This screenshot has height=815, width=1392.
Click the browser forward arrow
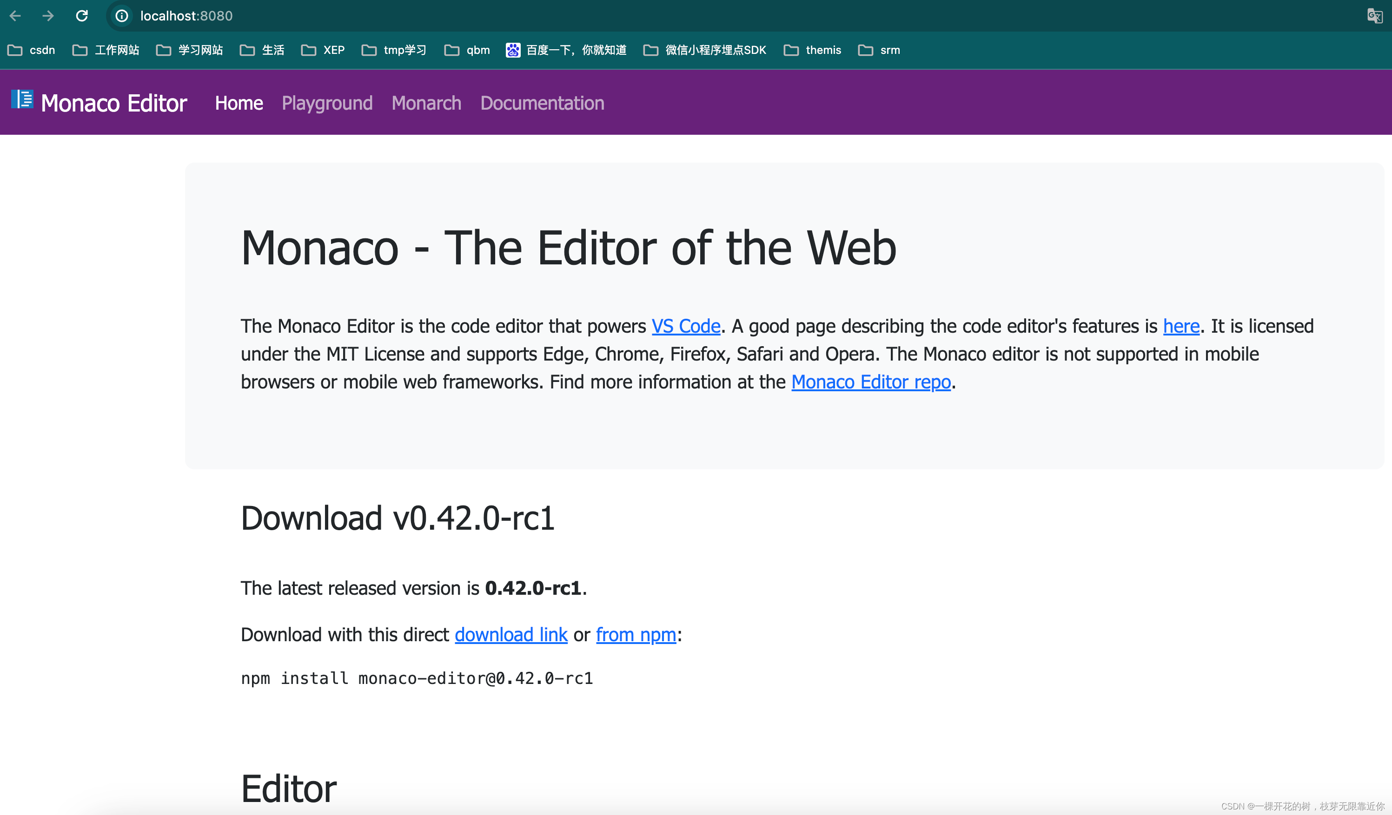[48, 16]
